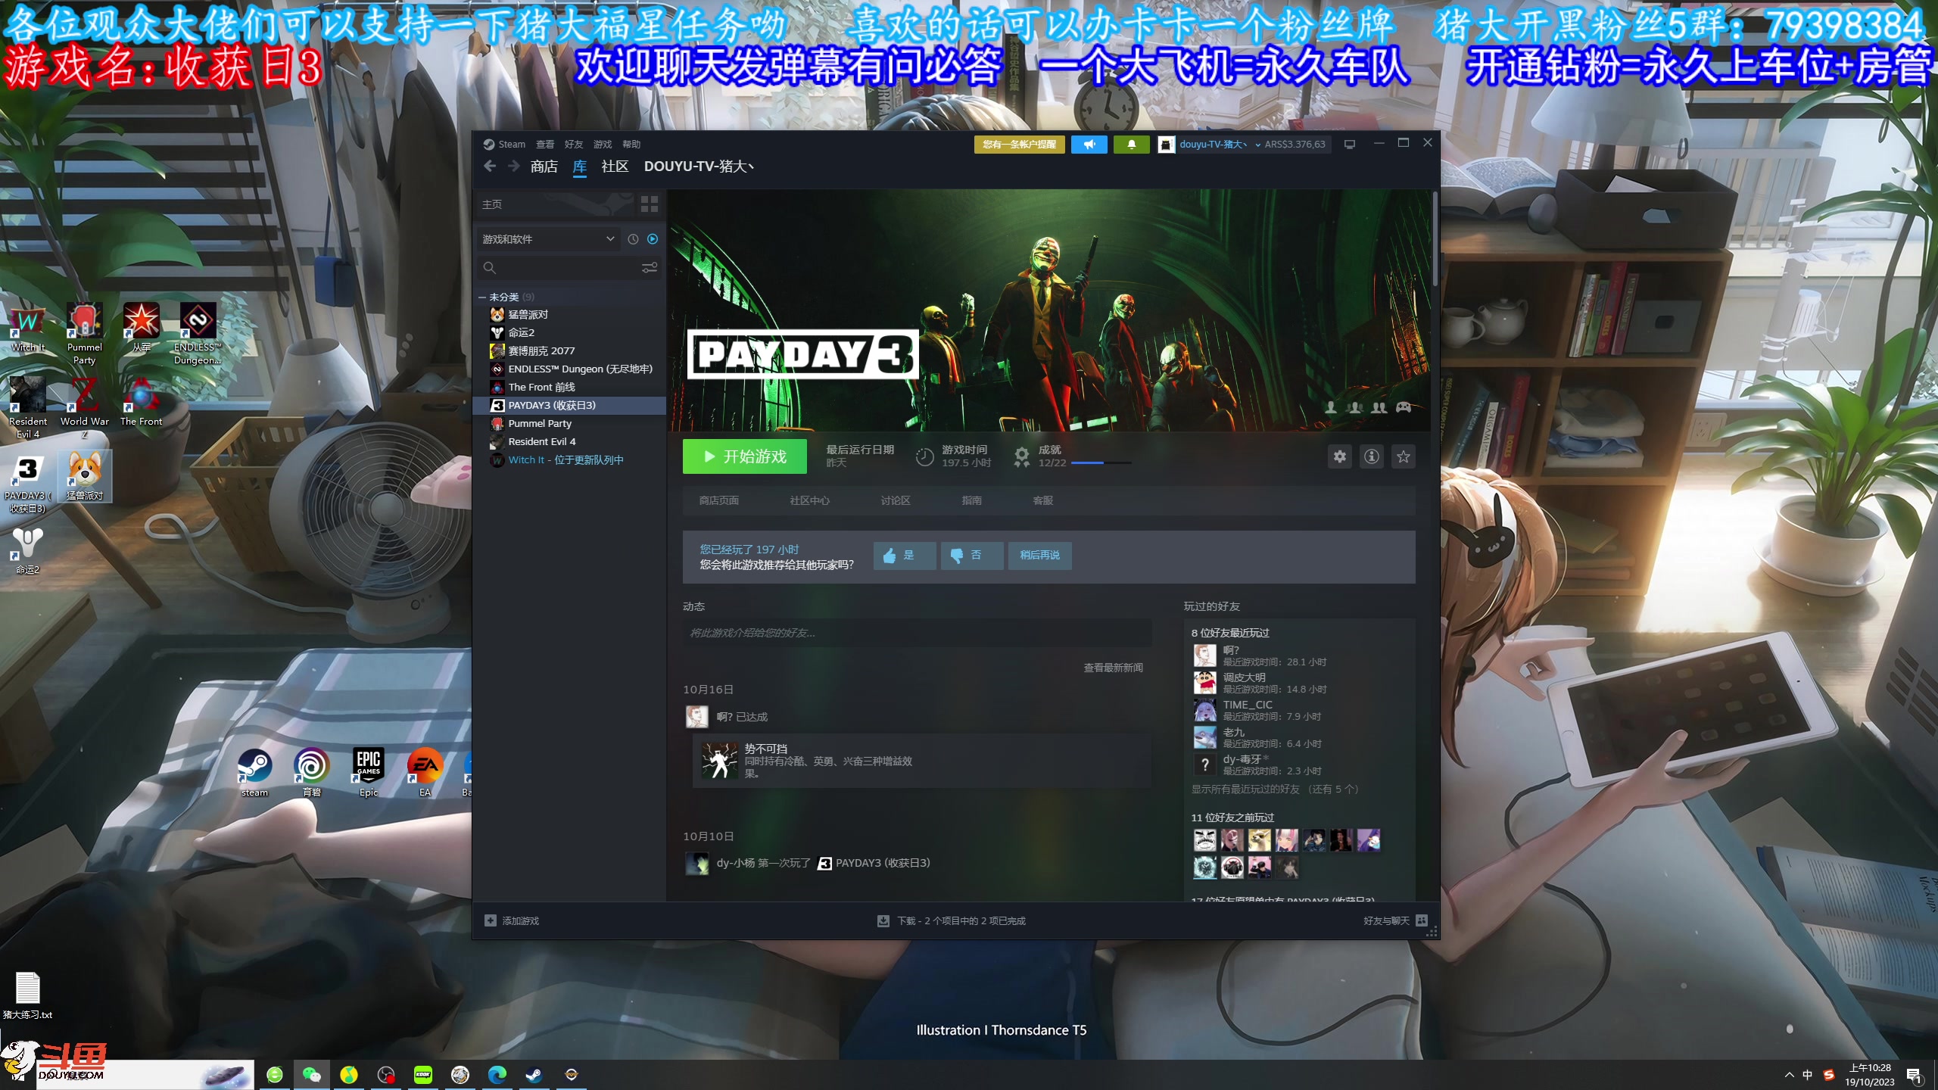
Task: Open 指南 guides link
Action: click(971, 500)
